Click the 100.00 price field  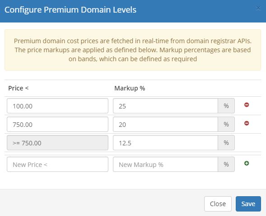pos(57,106)
